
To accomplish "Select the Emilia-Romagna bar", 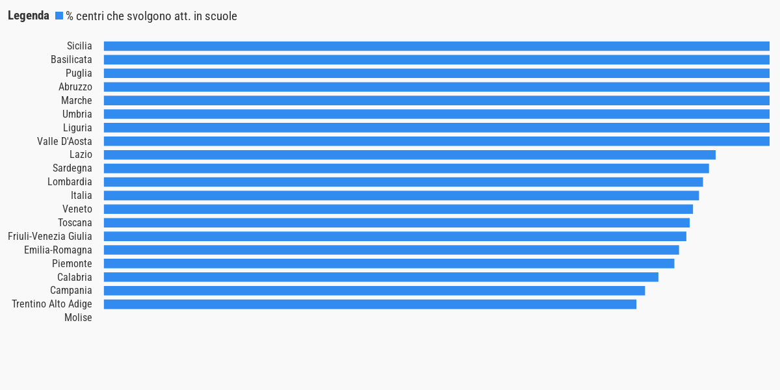I will click(x=391, y=250).
